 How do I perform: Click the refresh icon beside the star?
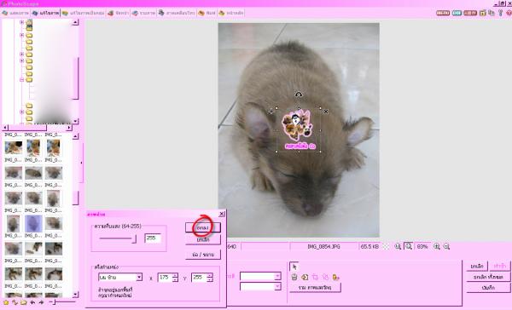click(x=15, y=302)
